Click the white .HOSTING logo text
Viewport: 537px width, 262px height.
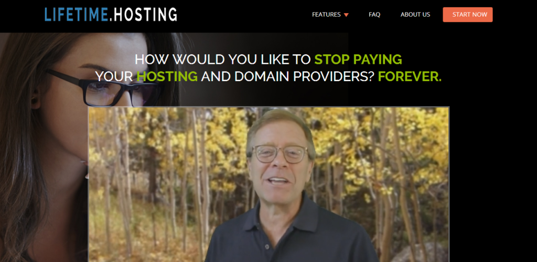point(144,14)
